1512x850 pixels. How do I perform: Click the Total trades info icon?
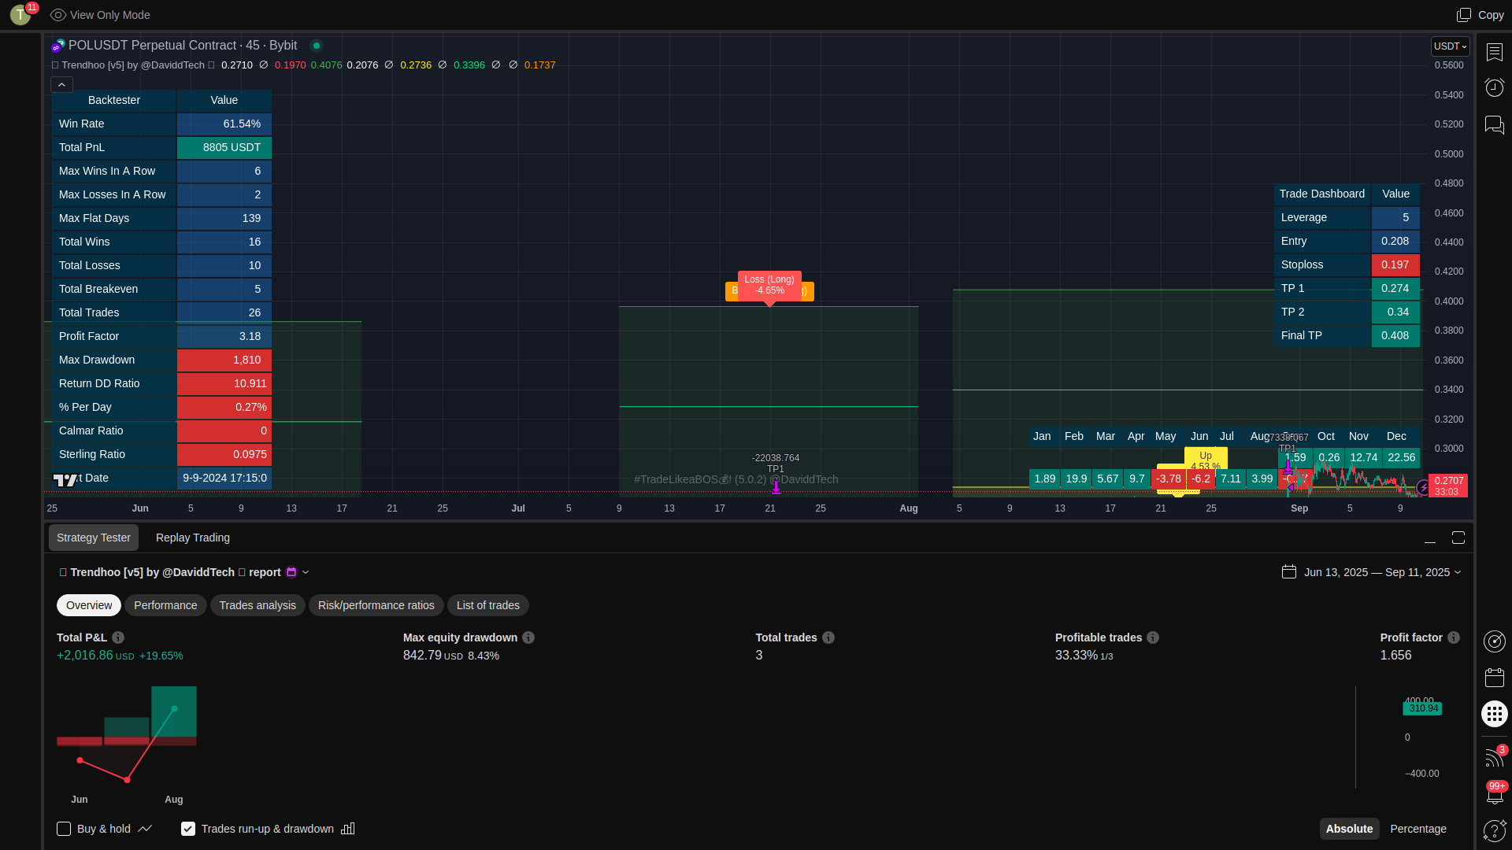click(828, 637)
